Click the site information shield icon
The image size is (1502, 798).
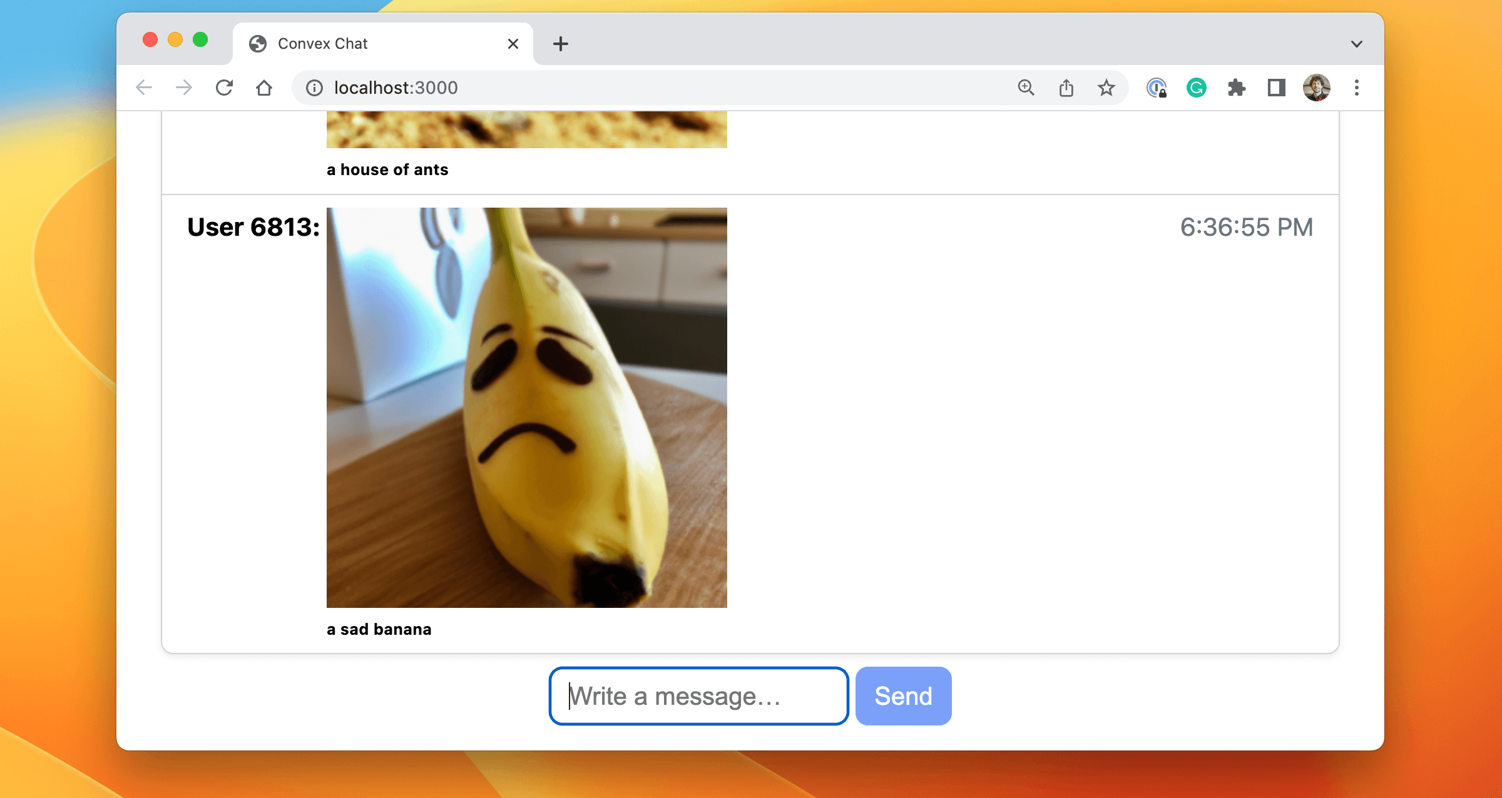click(x=313, y=88)
